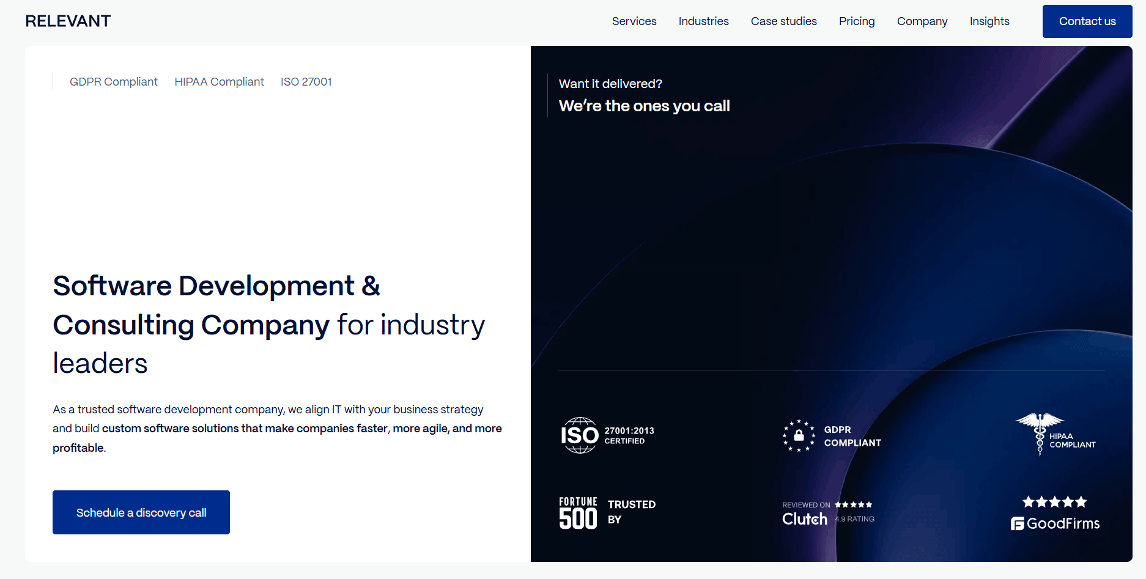Click the Fortune 500 logo

(578, 512)
